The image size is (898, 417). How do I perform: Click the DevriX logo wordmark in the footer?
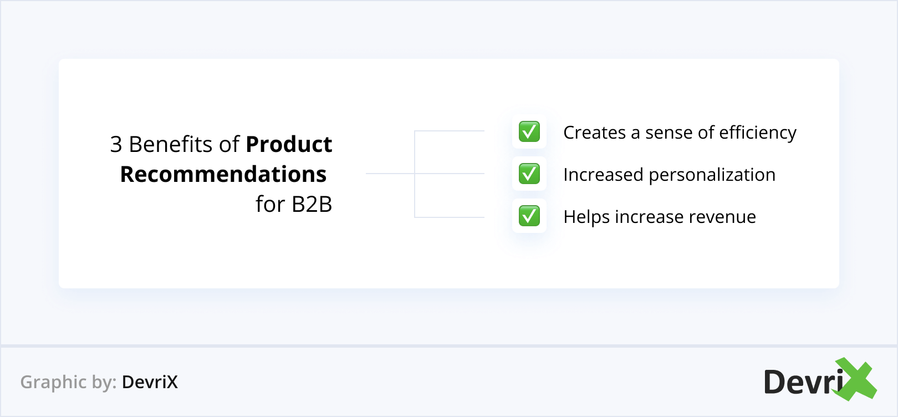[804, 382]
